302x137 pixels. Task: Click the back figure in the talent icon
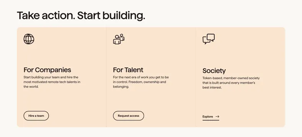[x=122, y=37]
